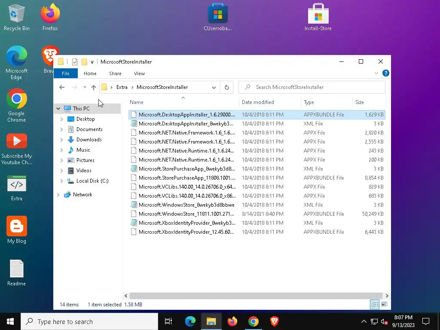Viewport: 440px width, 330px height.
Task: Click the Type here to search box
Action: coord(89,321)
